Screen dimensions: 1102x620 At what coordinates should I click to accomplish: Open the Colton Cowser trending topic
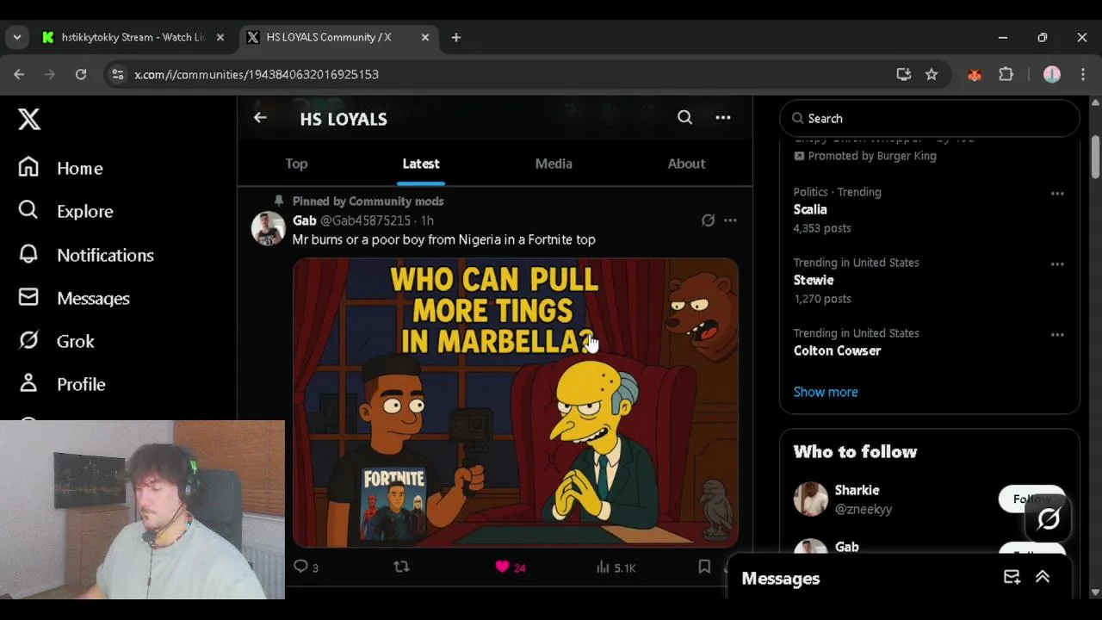pyautogui.click(x=837, y=350)
